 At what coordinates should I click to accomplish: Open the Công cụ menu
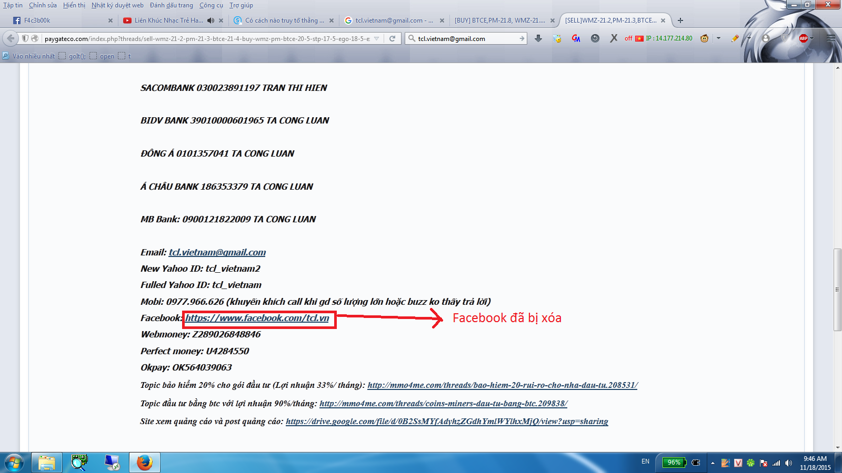click(211, 5)
